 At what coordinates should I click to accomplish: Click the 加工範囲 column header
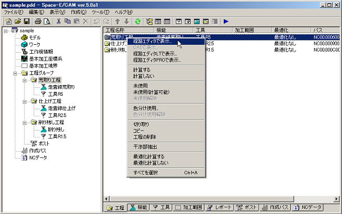pos(252,30)
